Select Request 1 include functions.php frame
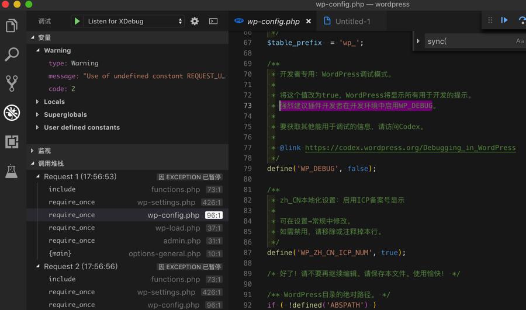 127,189
